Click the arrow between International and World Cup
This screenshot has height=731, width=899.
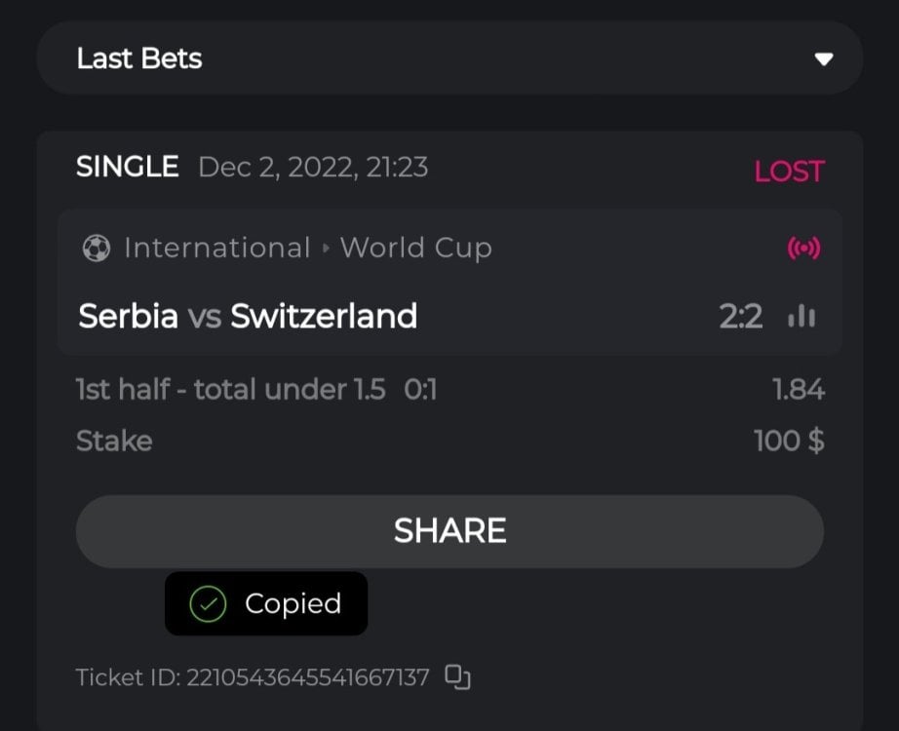pos(326,249)
